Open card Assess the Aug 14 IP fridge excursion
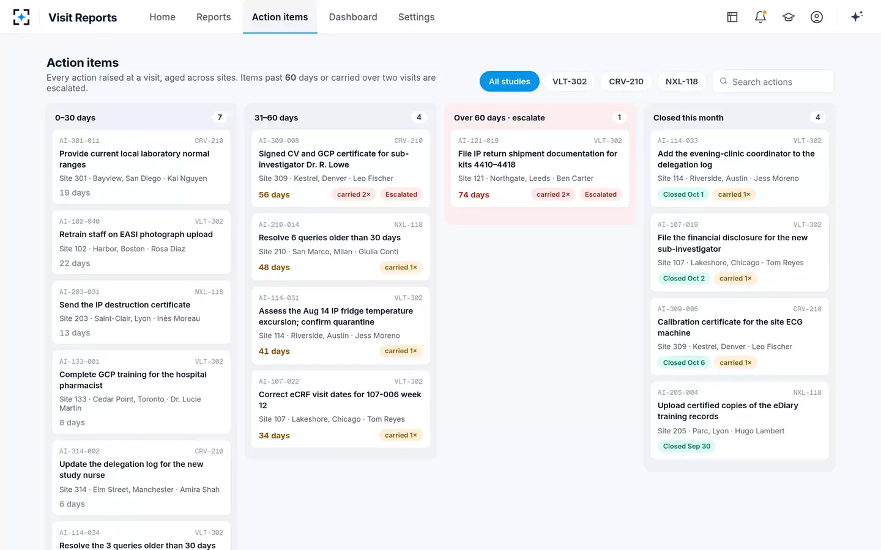This screenshot has width=881, height=550. [x=341, y=326]
